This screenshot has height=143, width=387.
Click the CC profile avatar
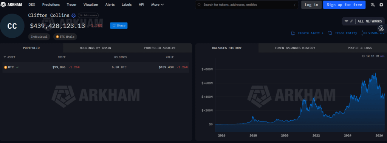[x=12, y=26]
